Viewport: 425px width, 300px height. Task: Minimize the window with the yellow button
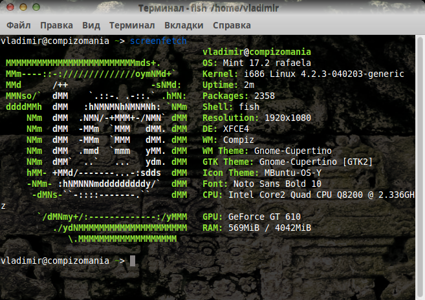pyautogui.click(x=23, y=7)
